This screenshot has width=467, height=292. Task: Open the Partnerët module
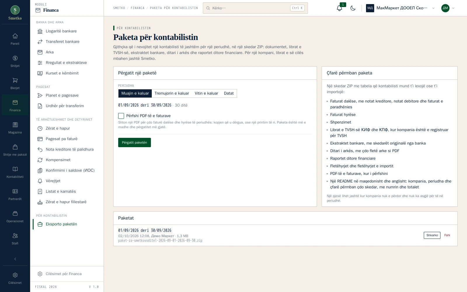[15, 194]
